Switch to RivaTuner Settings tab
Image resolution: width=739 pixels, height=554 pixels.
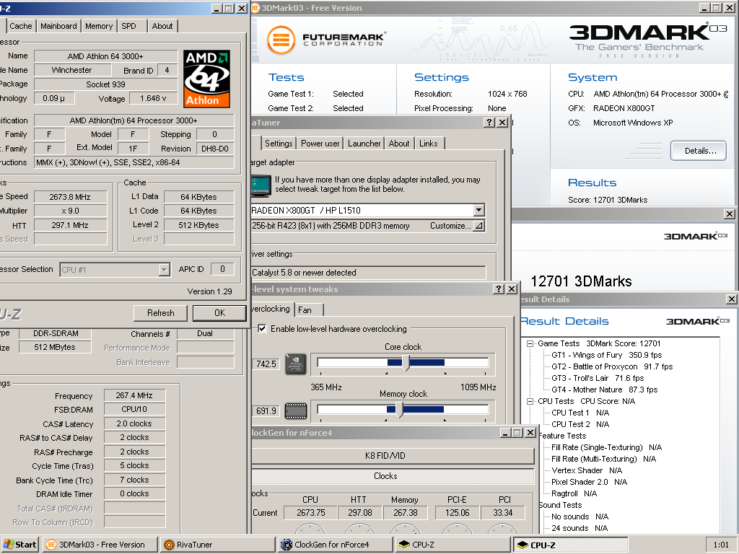pos(279,144)
